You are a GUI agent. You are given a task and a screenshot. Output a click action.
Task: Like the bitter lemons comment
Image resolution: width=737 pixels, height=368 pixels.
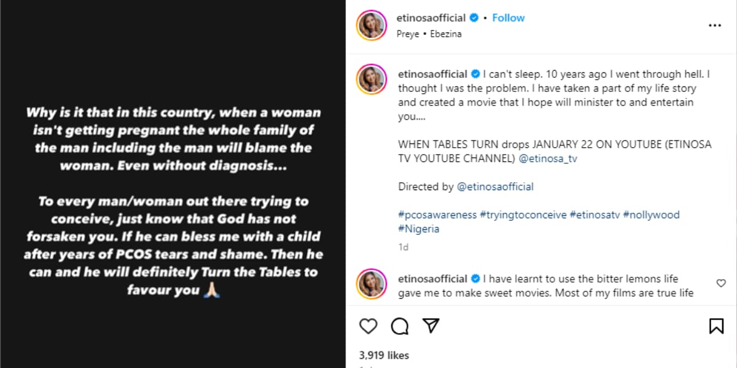tap(721, 283)
